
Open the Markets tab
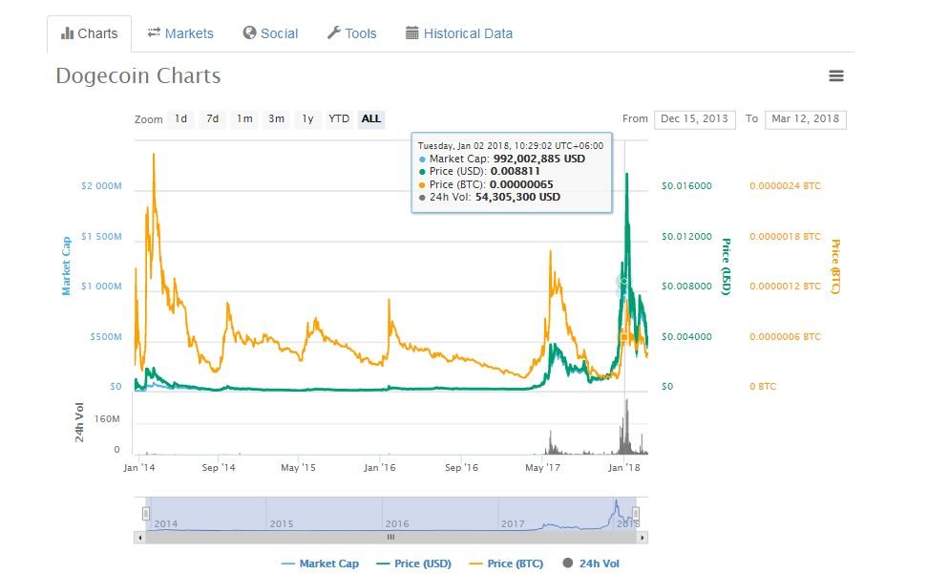pyautogui.click(x=180, y=33)
